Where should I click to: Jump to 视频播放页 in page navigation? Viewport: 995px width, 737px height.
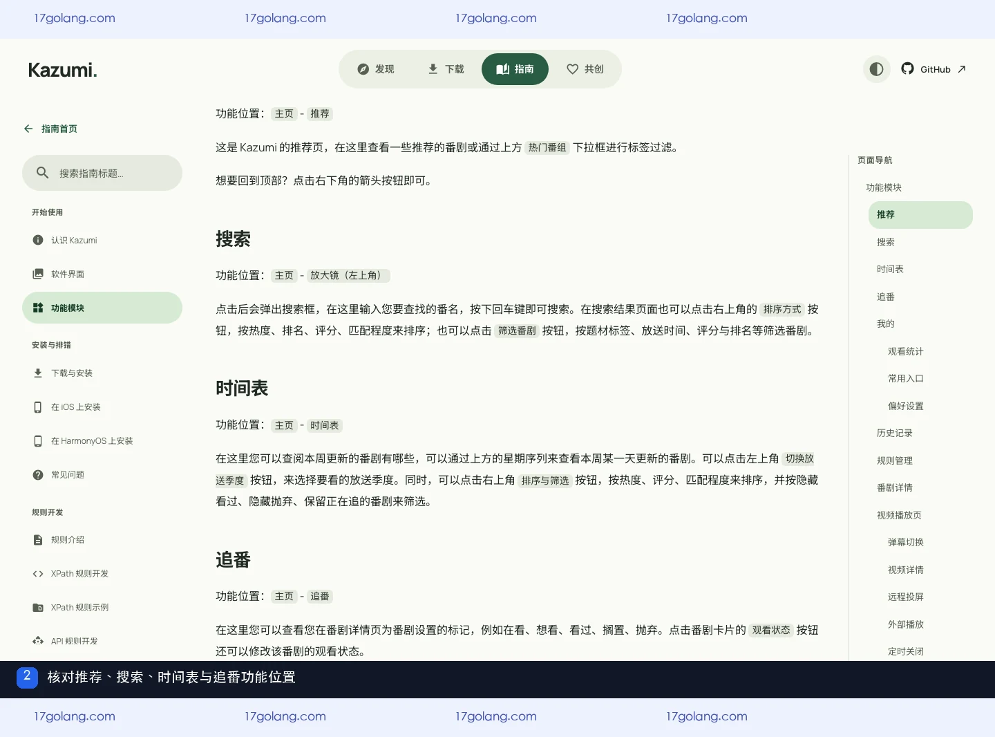click(899, 515)
